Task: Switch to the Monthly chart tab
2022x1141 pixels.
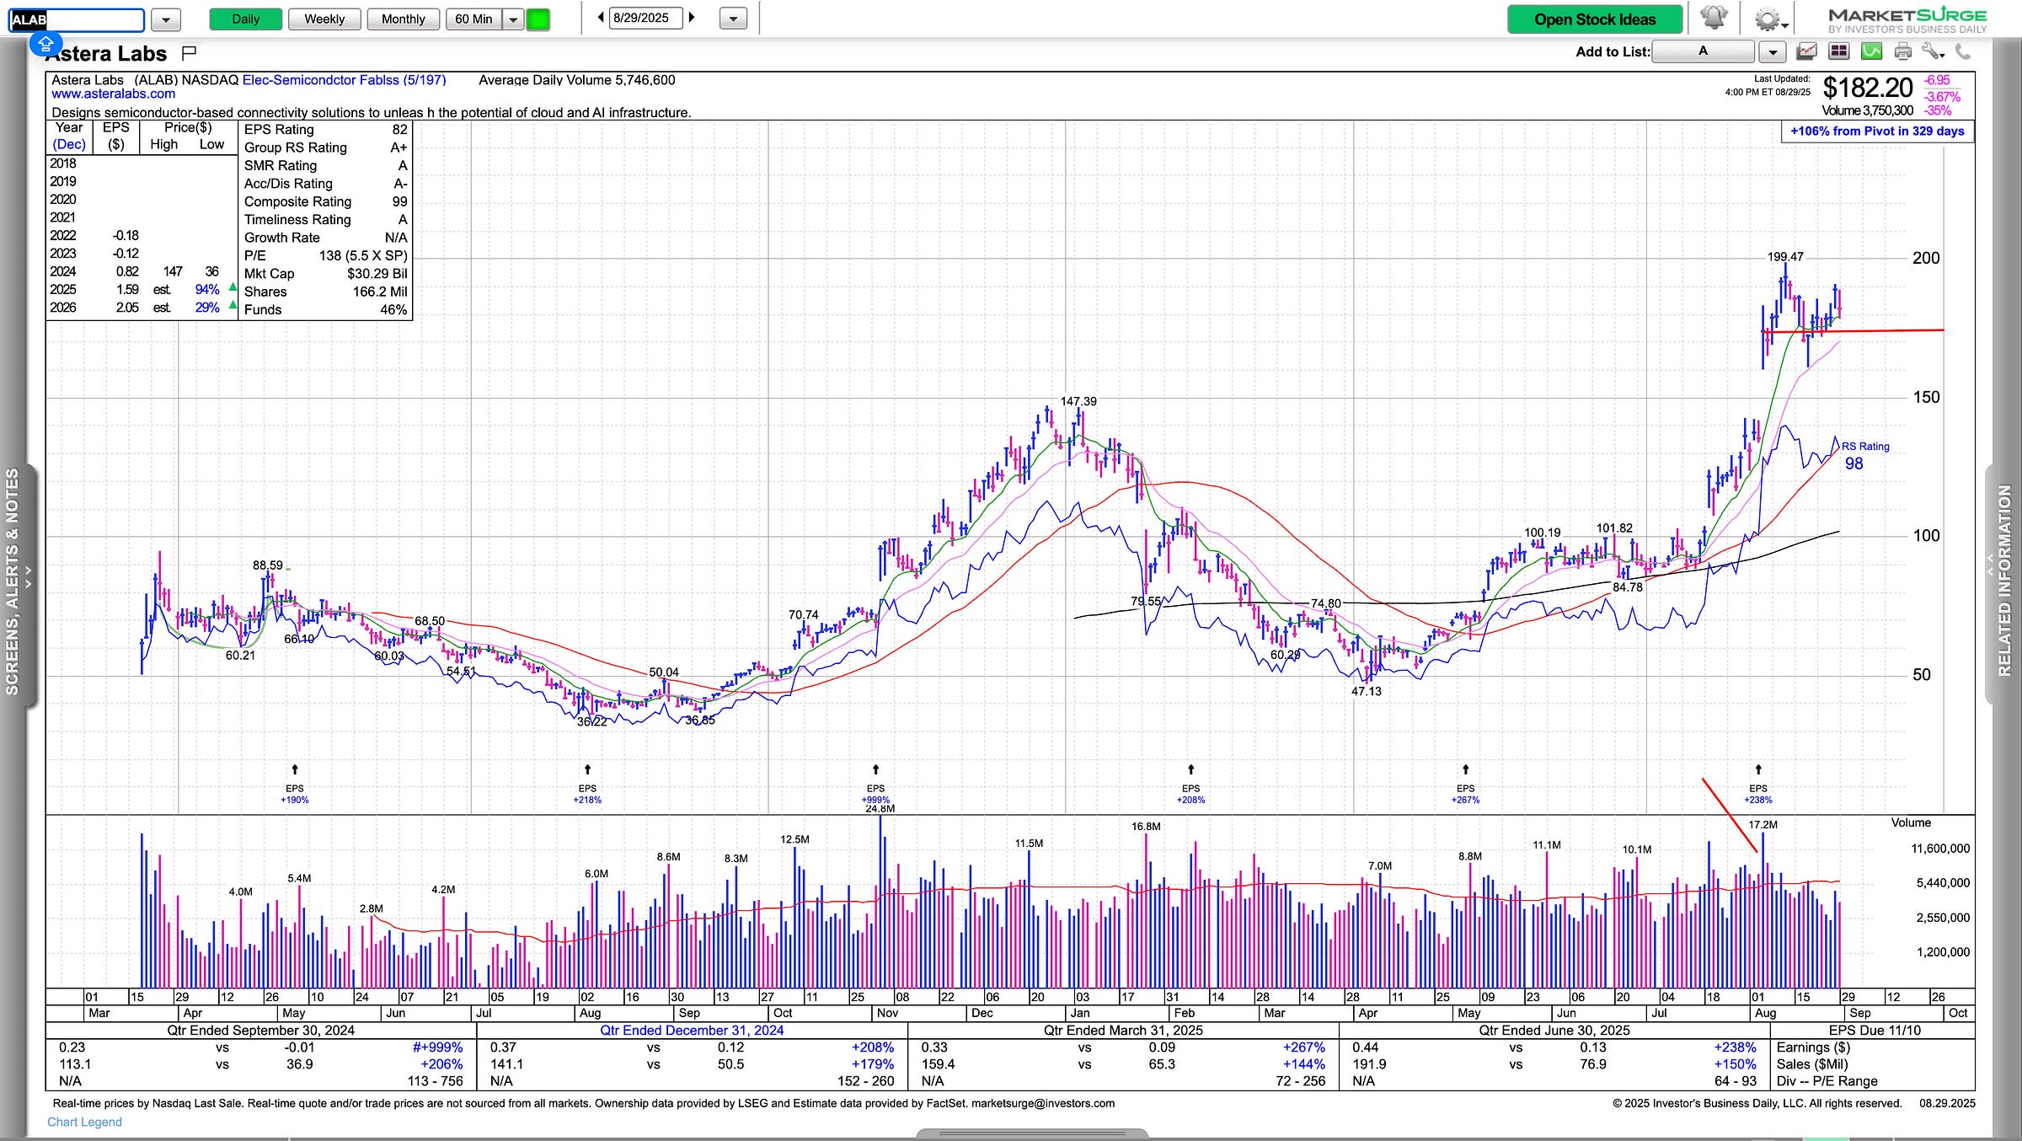Action: [403, 19]
